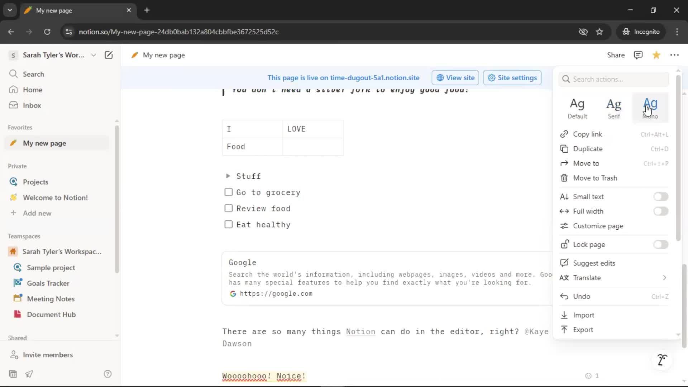
Task: Collapse the Teamspaces section header
Action: [24, 236]
